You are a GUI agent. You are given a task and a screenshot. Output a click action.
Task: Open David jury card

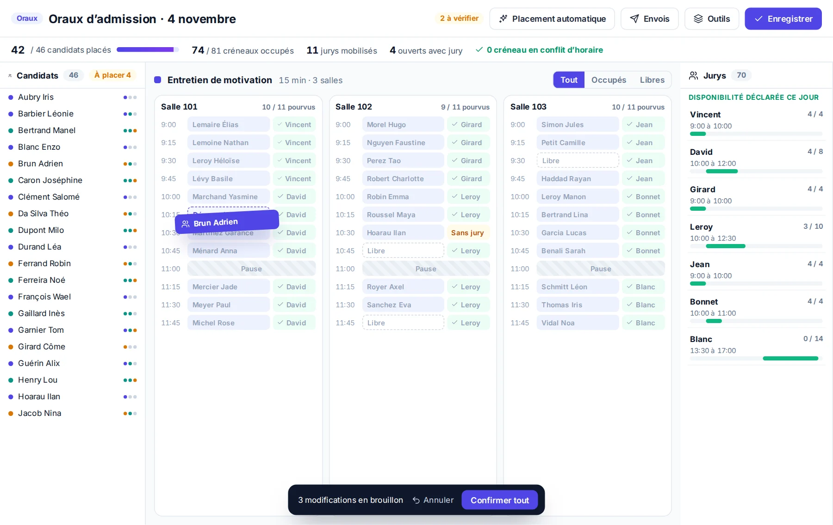pyautogui.click(x=756, y=159)
